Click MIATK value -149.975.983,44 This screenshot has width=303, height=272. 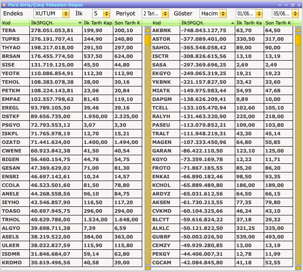coord(204,91)
